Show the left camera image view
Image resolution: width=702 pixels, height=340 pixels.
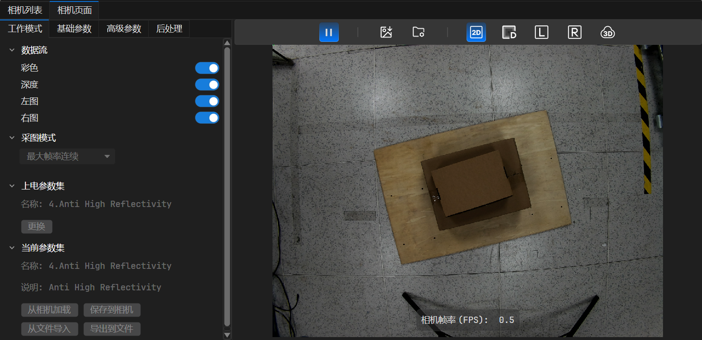(x=542, y=32)
